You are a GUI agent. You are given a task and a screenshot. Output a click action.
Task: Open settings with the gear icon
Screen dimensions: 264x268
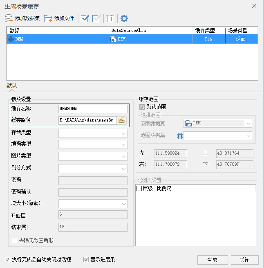[x=124, y=18]
